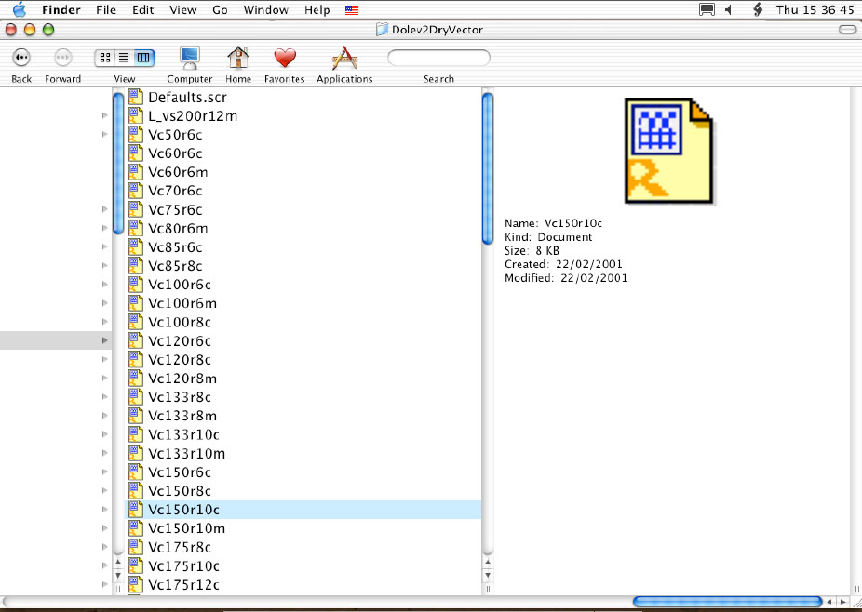Select the Vc80r6m file icon
862x612 pixels.
point(136,228)
